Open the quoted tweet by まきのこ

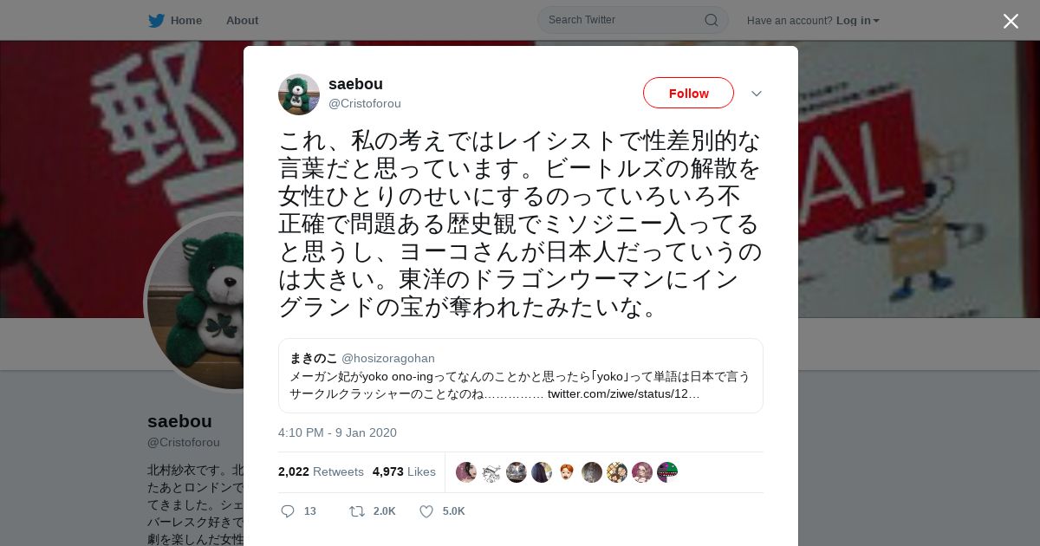pos(521,375)
